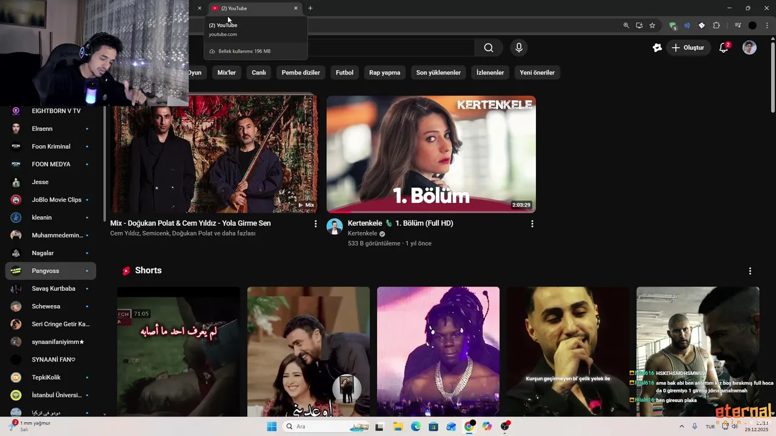
Task: Open the Kertenkele 1. Bölüm video thumbnail
Action: pos(431,154)
